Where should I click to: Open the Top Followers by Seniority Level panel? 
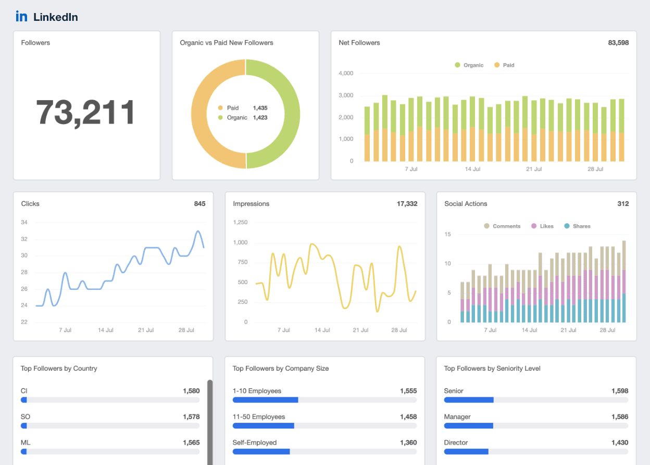click(493, 369)
